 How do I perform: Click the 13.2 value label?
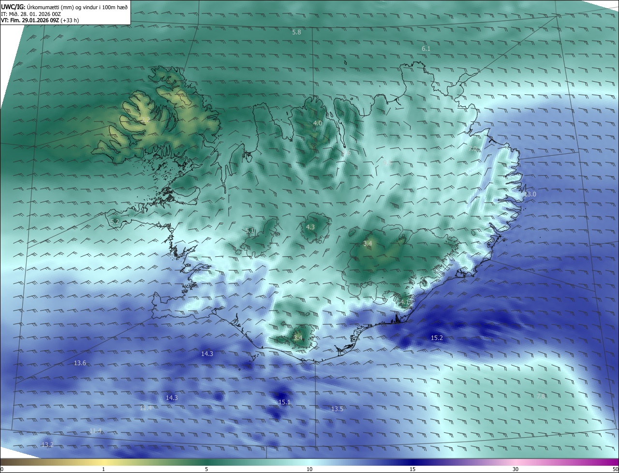point(47,444)
